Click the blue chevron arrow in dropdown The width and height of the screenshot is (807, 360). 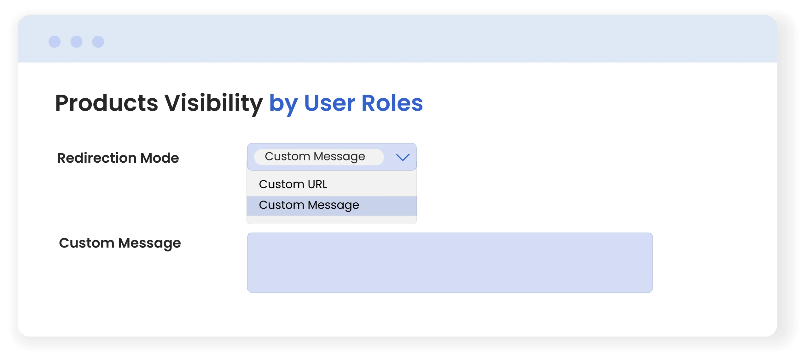tap(402, 157)
